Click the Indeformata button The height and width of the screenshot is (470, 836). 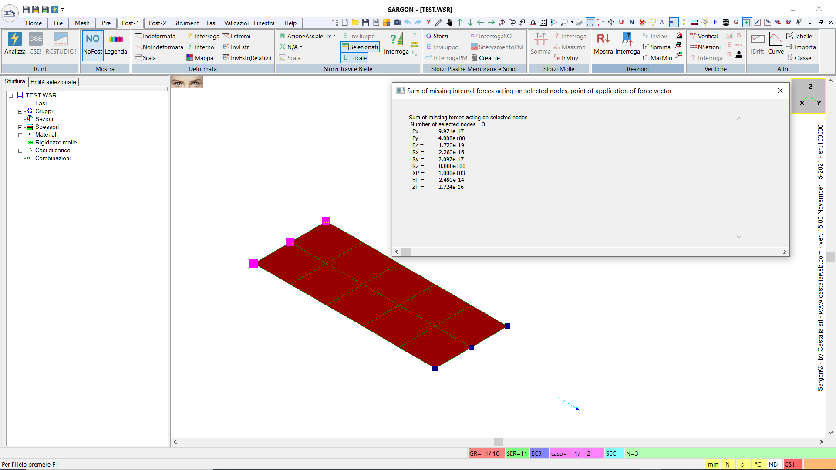click(155, 36)
